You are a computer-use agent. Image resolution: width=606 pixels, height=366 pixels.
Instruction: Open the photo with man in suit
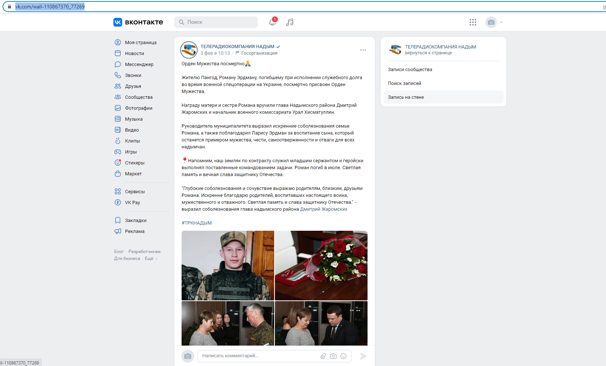[x=321, y=323]
